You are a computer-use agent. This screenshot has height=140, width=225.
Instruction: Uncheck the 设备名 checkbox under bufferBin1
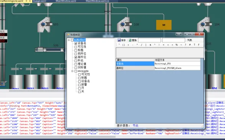[76, 43]
